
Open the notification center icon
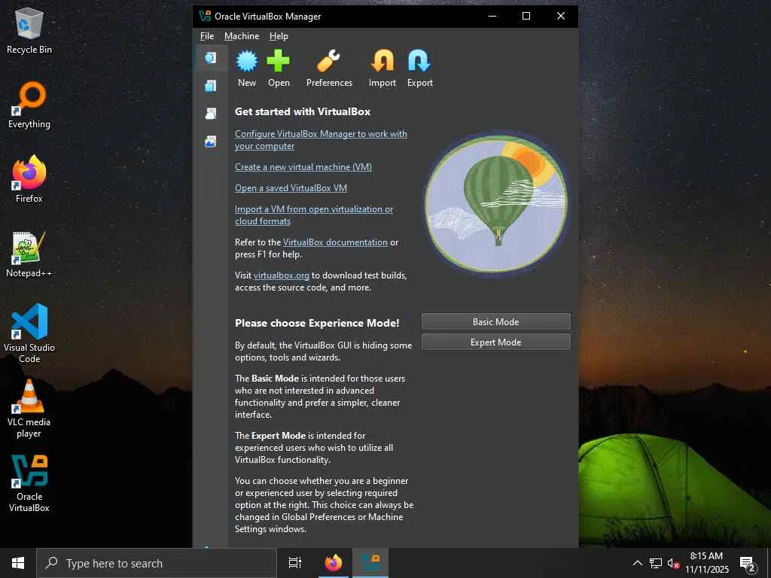pos(748,564)
